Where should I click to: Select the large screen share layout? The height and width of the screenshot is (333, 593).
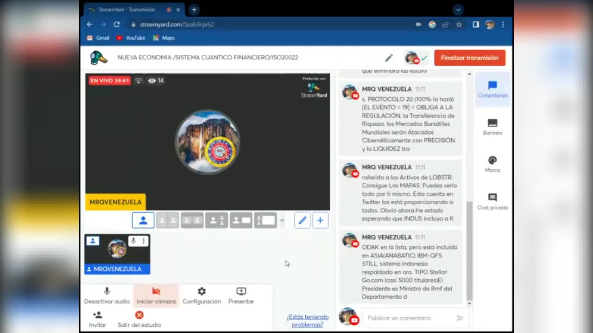[265, 220]
